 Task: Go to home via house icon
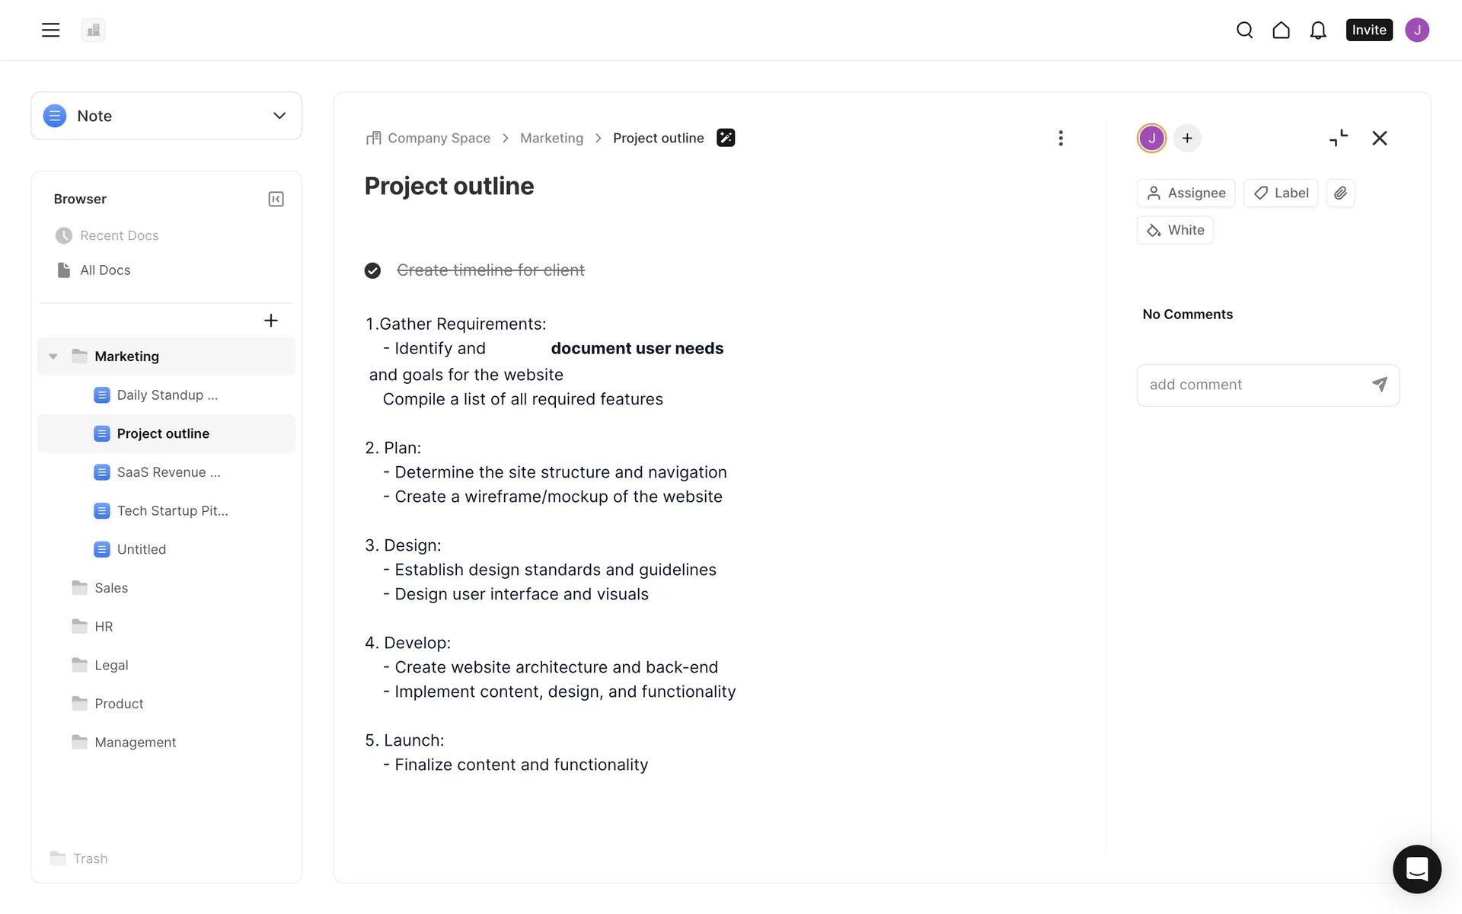pos(1281,30)
